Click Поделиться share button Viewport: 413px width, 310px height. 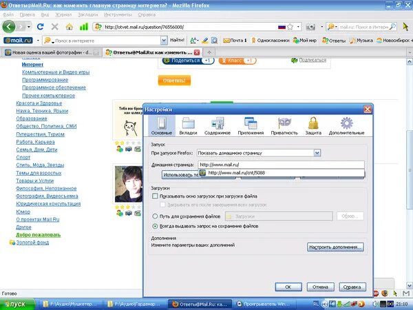[x=188, y=61]
